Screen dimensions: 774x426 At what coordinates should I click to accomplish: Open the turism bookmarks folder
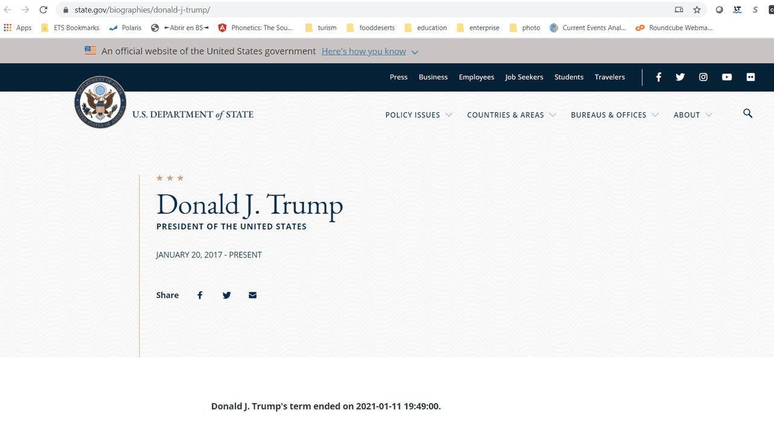[321, 28]
